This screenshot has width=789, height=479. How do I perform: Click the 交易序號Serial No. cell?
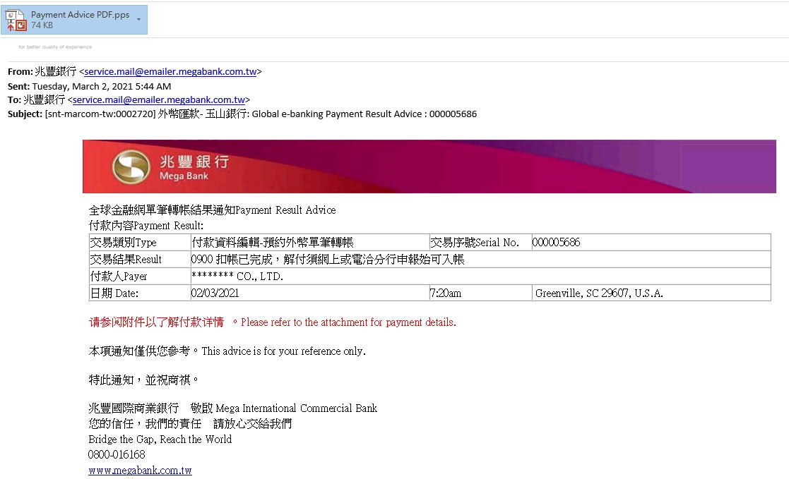point(480,242)
